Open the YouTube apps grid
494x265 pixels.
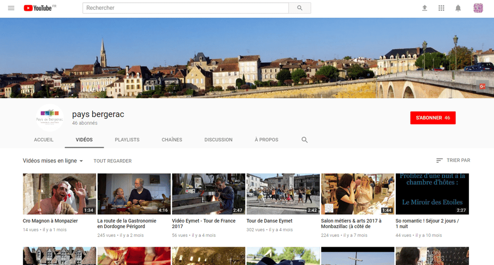(x=441, y=8)
